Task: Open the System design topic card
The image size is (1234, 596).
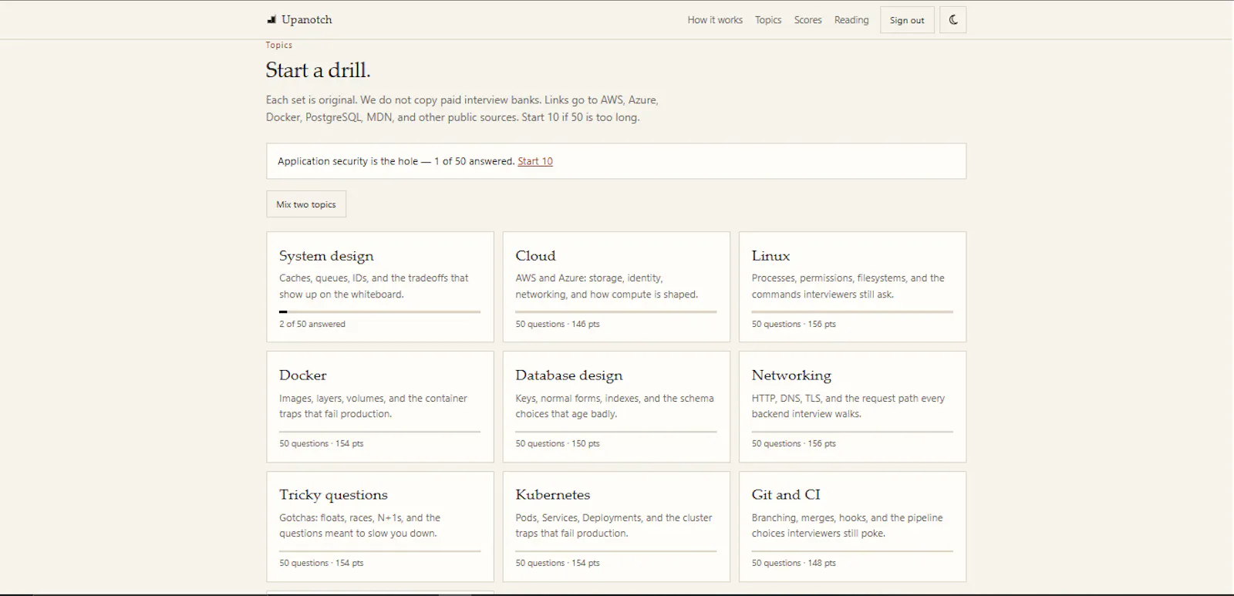Action: tap(380, 287)
